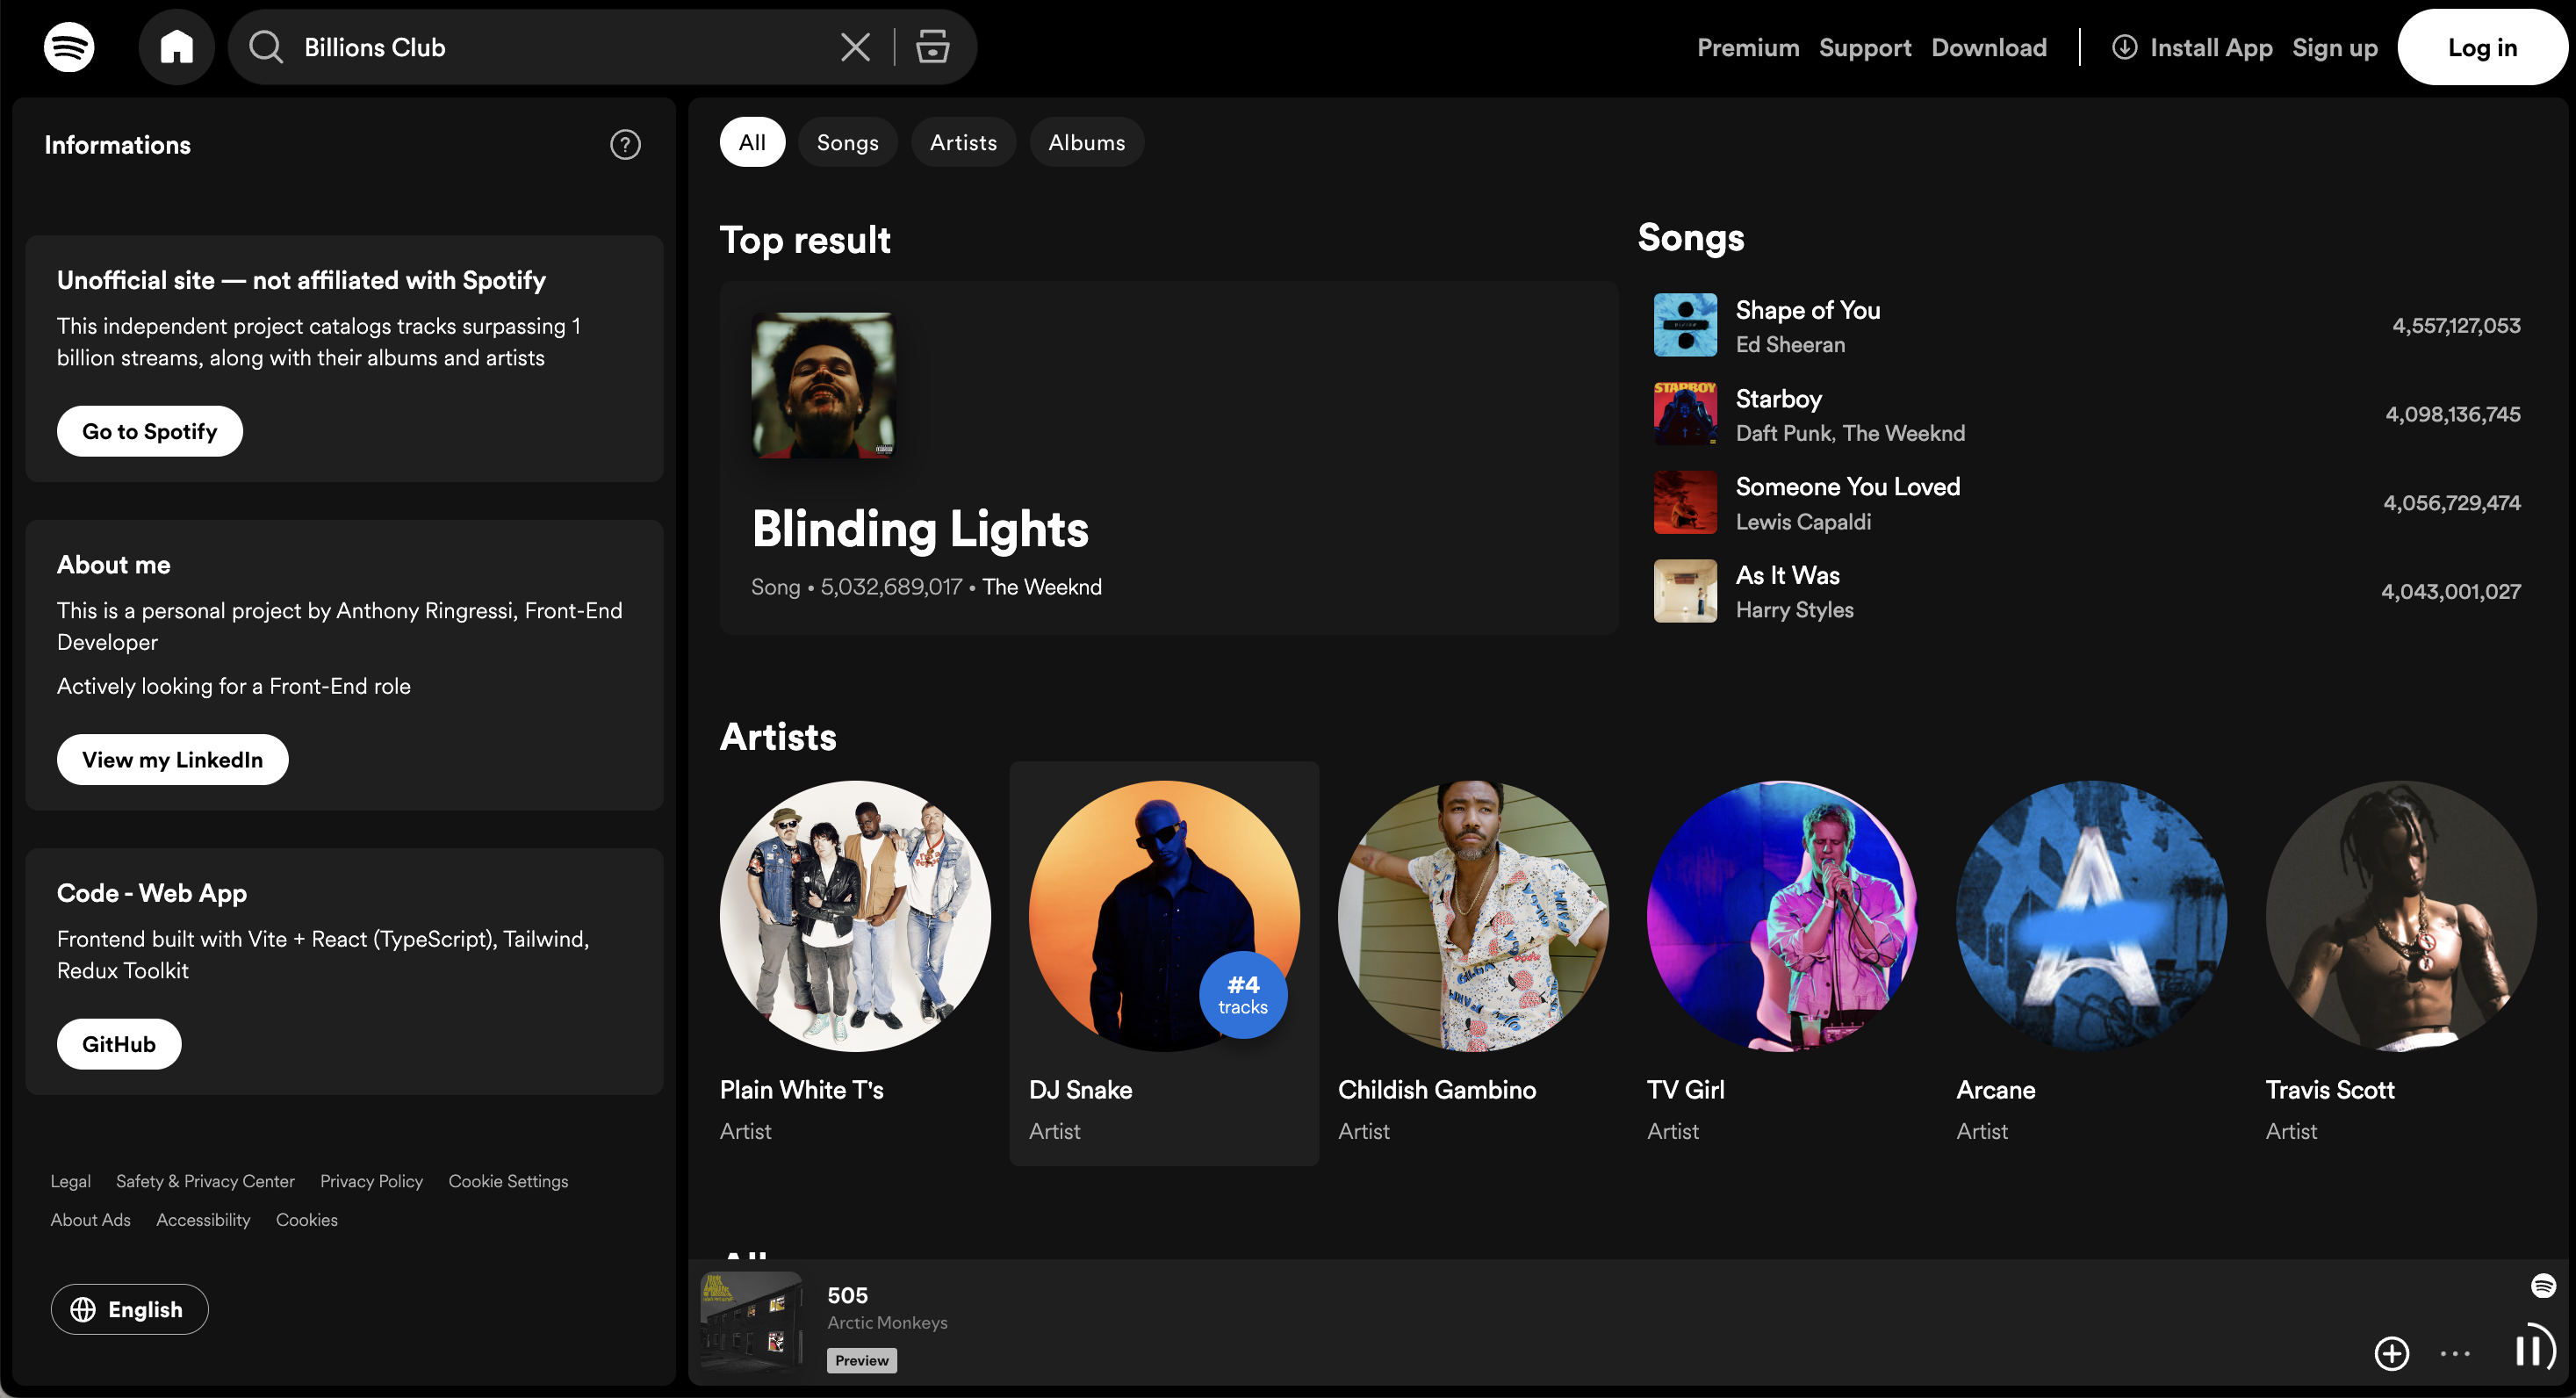Click the 505 album artwork in the player

point(752,1322)
